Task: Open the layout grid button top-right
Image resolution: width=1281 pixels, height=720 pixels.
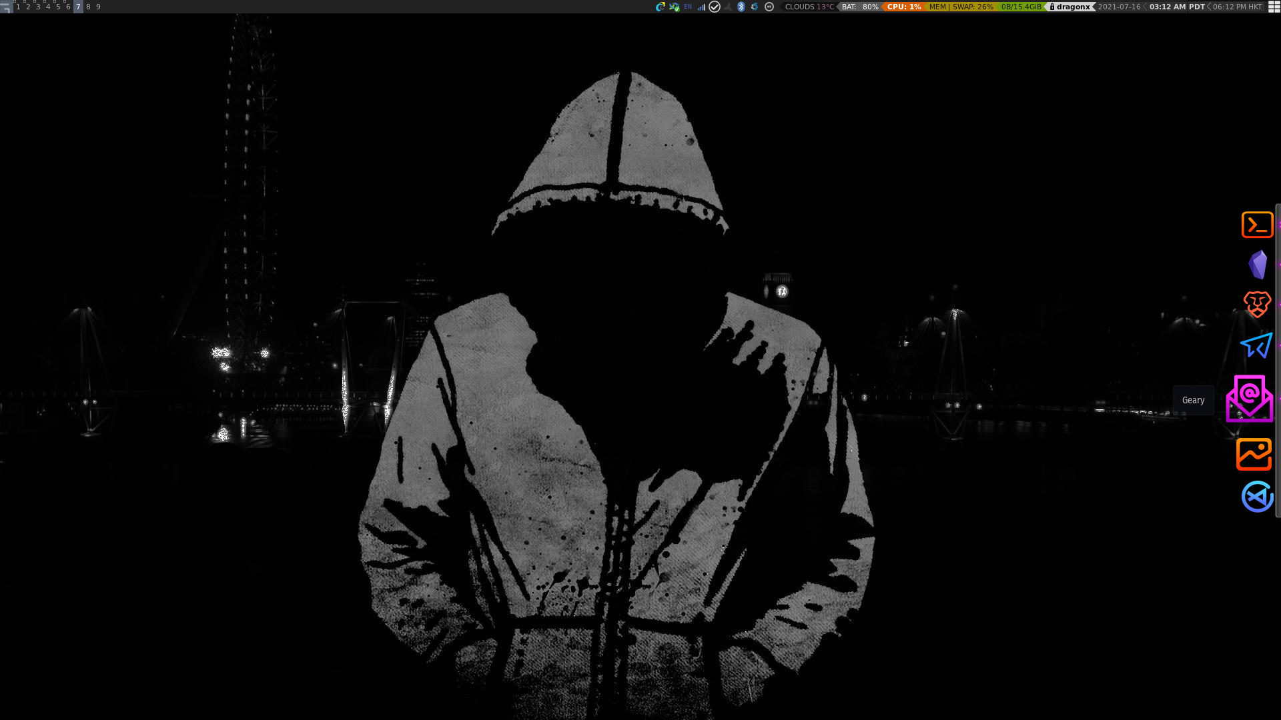Action: [x=1274, y=7]
